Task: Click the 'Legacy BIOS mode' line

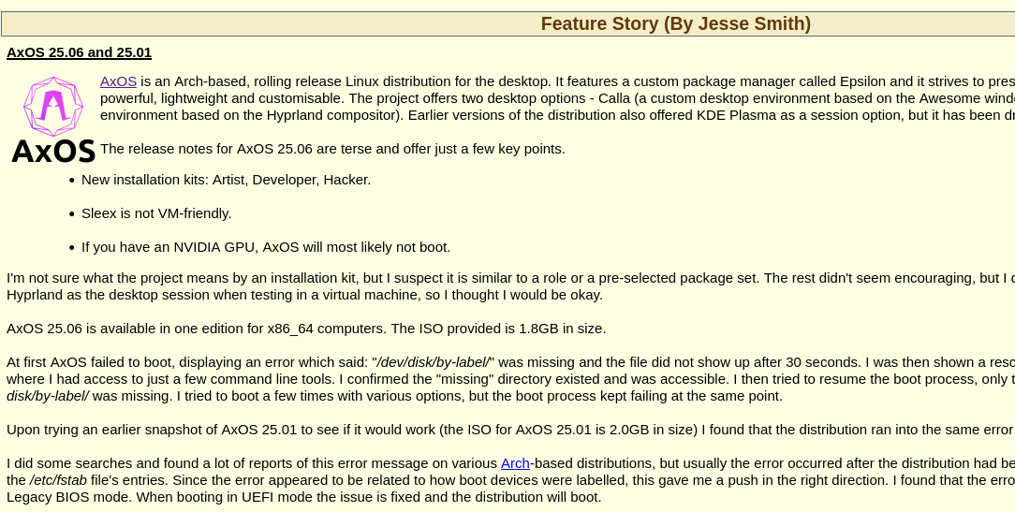Action: [x=303, y=497]
